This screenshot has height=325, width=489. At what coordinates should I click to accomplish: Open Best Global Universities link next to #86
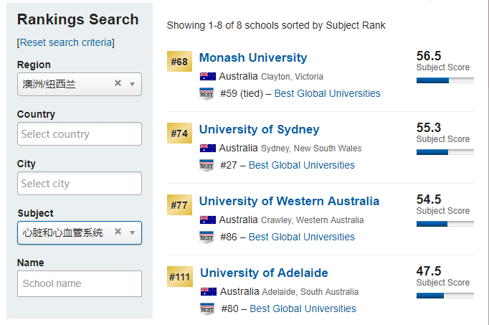pyautogui.click(x=302, y=237)
